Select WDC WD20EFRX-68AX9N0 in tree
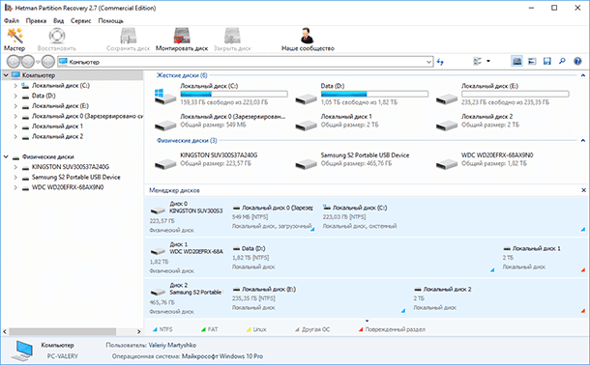590x365 pixels. (x=68, y=187)
